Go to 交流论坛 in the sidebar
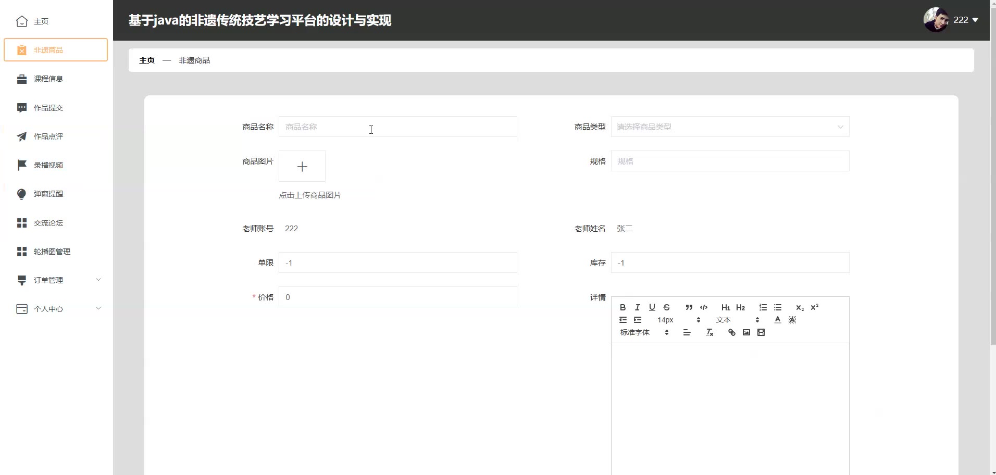 coord(48,223)
